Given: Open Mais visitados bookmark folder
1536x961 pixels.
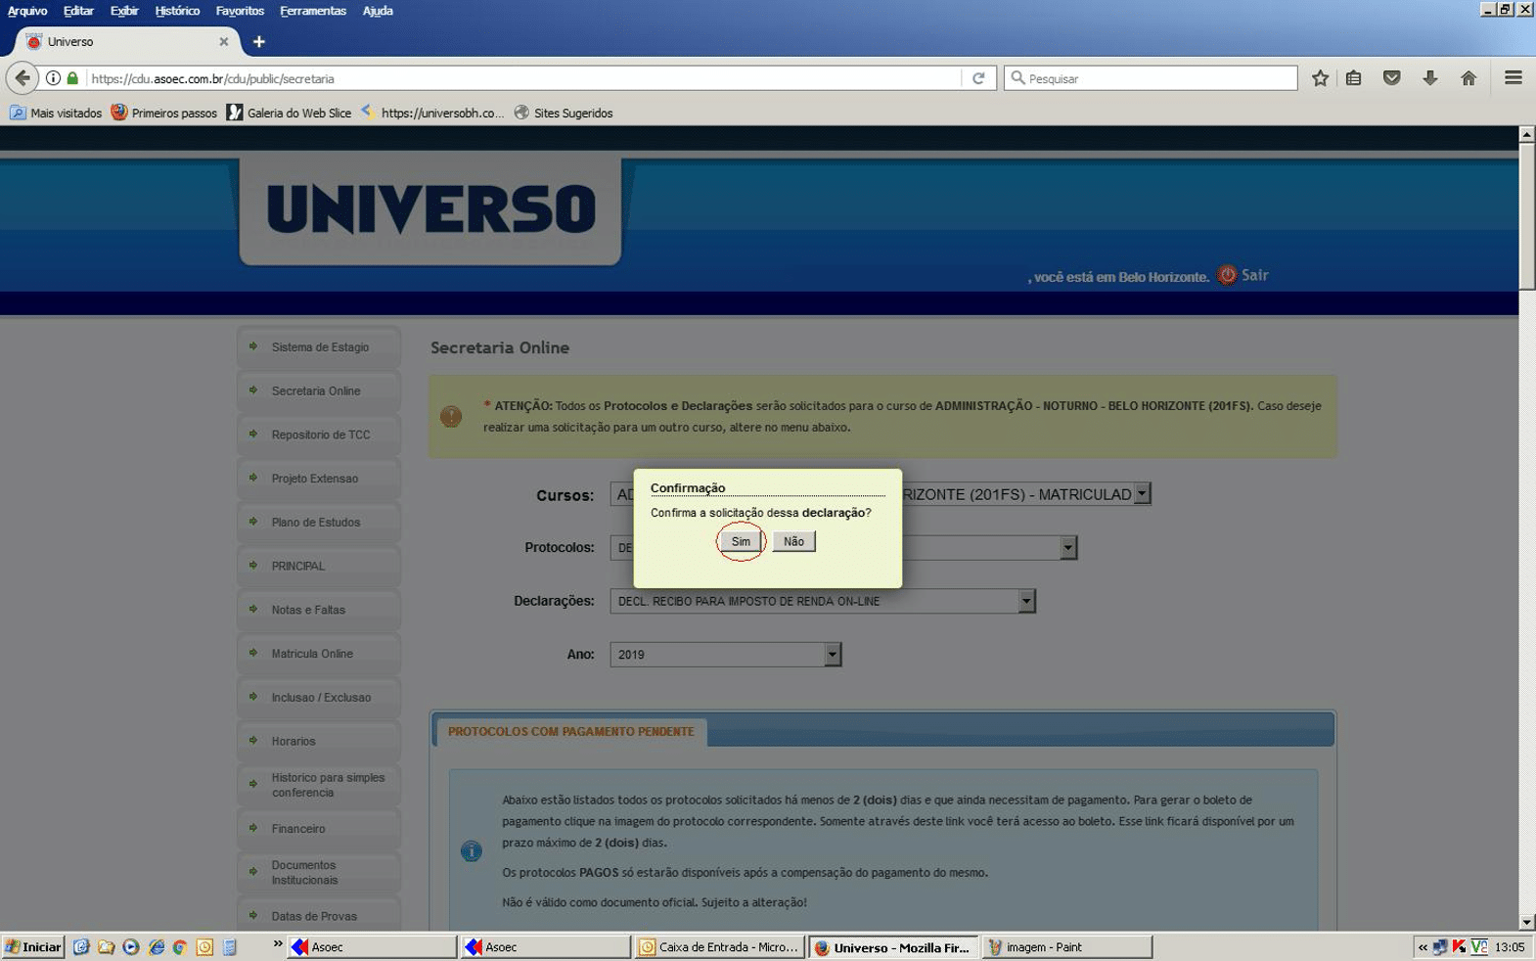Looking at the screenshot, I should point(56,113).
